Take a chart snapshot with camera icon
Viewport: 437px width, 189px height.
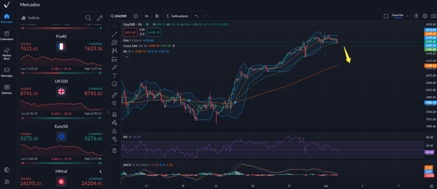pyautogui.click(x=433, y=16)
